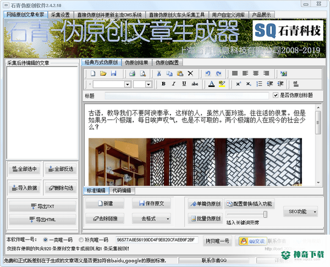The height and width of the screenshot is (267, 330).
Task: Click the Save floppy disk toolbar icon
Action: point(114,74)
